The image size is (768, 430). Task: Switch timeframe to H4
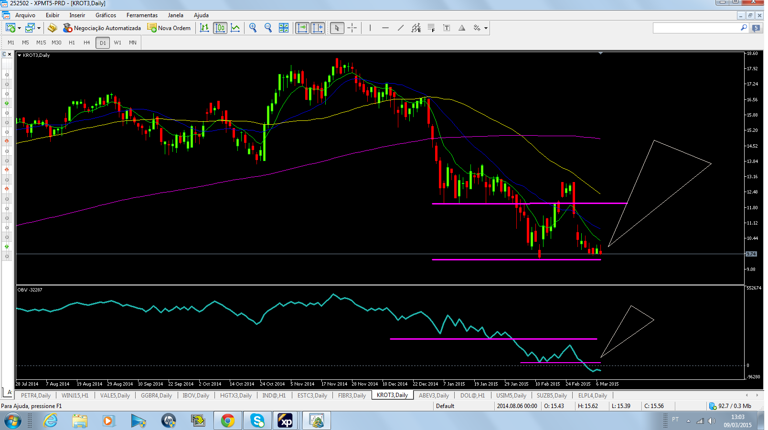86,43
